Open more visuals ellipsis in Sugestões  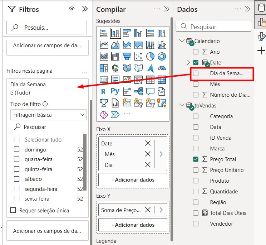tap(127, 114)
